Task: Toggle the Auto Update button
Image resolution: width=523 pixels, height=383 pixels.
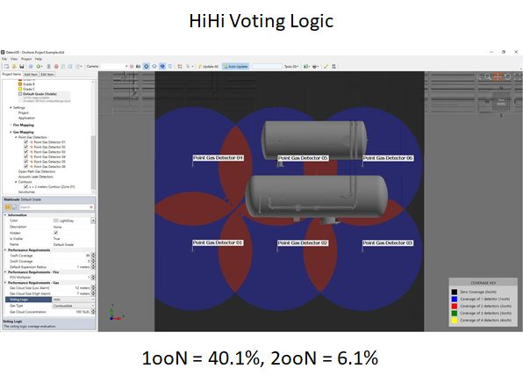Action: tap(236, 67)
